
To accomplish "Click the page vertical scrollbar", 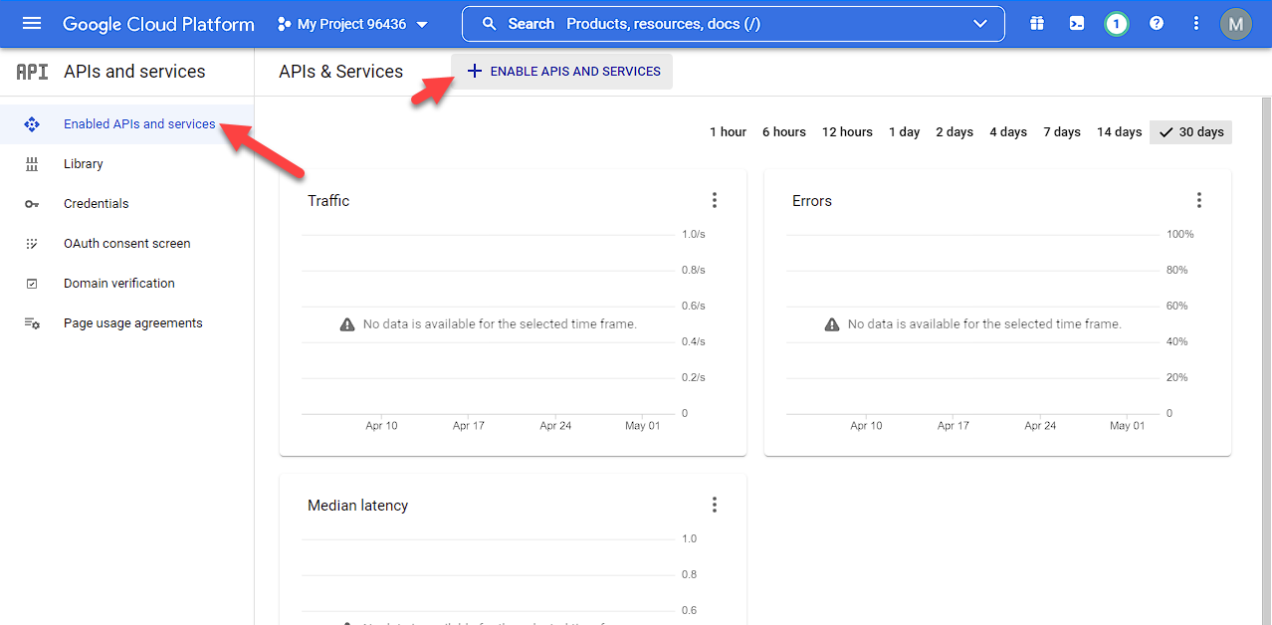I will tap(1266, 360).
